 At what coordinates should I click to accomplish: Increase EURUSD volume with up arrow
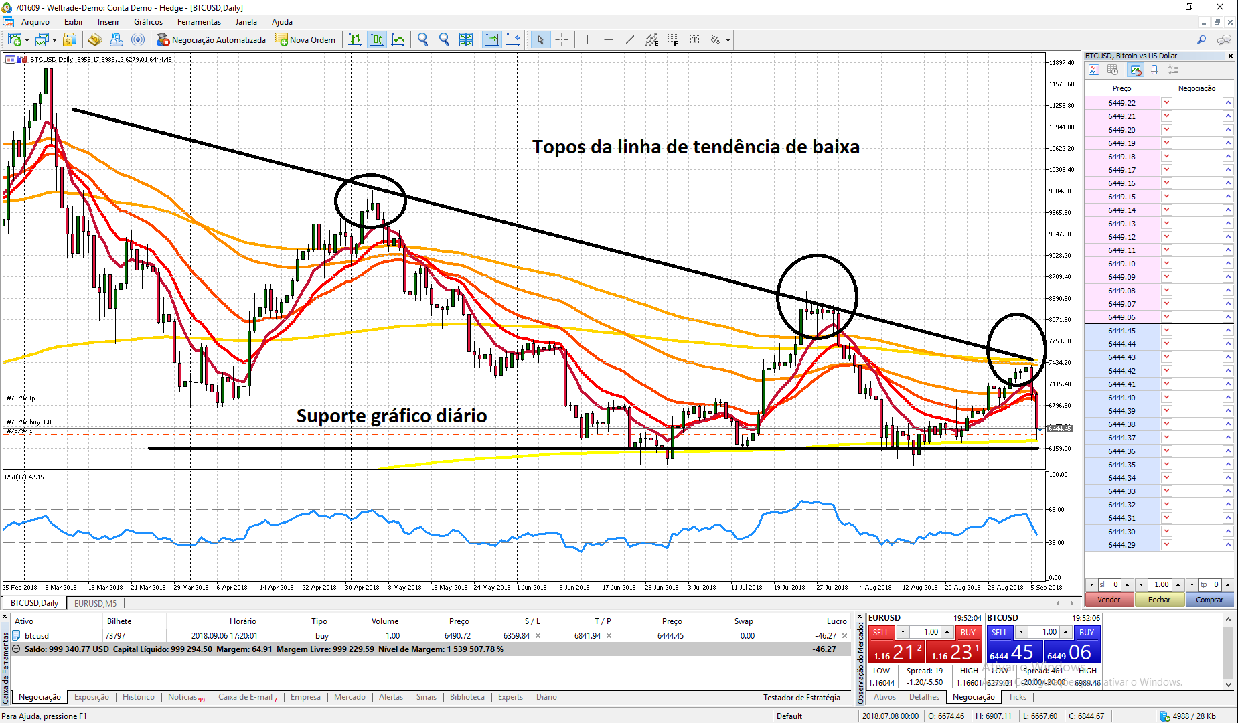pos(947,632)
